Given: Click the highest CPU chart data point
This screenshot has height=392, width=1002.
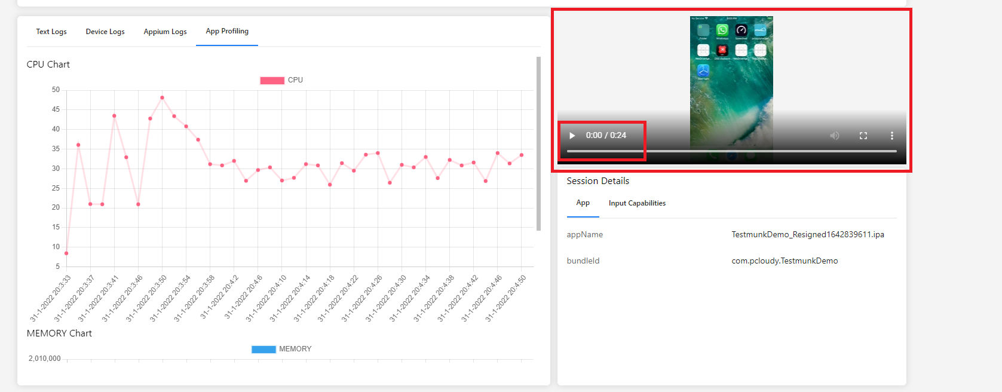Looking at the screenshot, I should click(162, 97).
